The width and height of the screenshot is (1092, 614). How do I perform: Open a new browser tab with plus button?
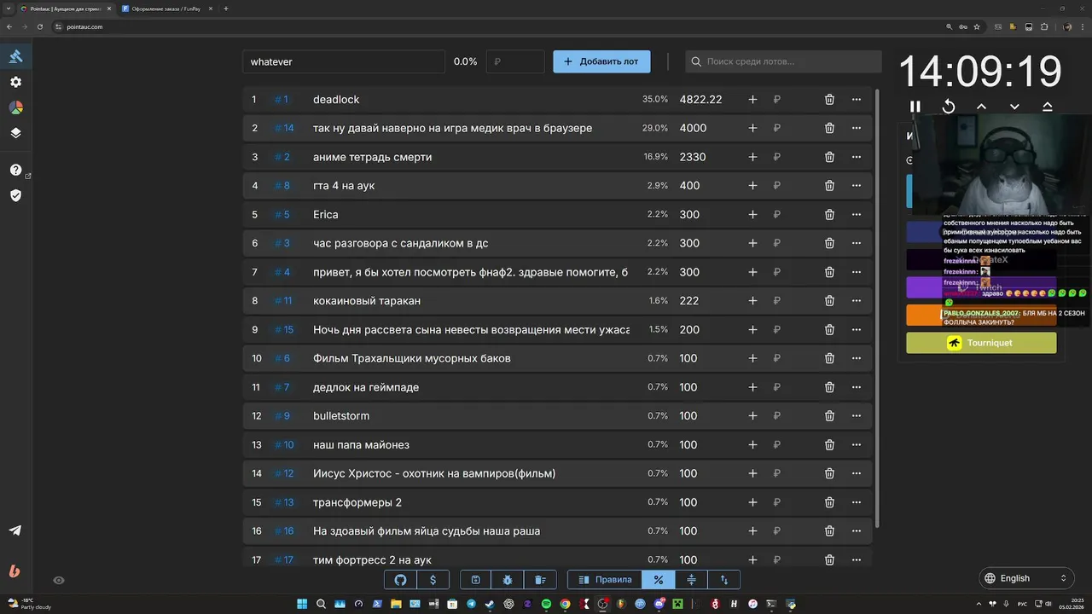[225, 9]
